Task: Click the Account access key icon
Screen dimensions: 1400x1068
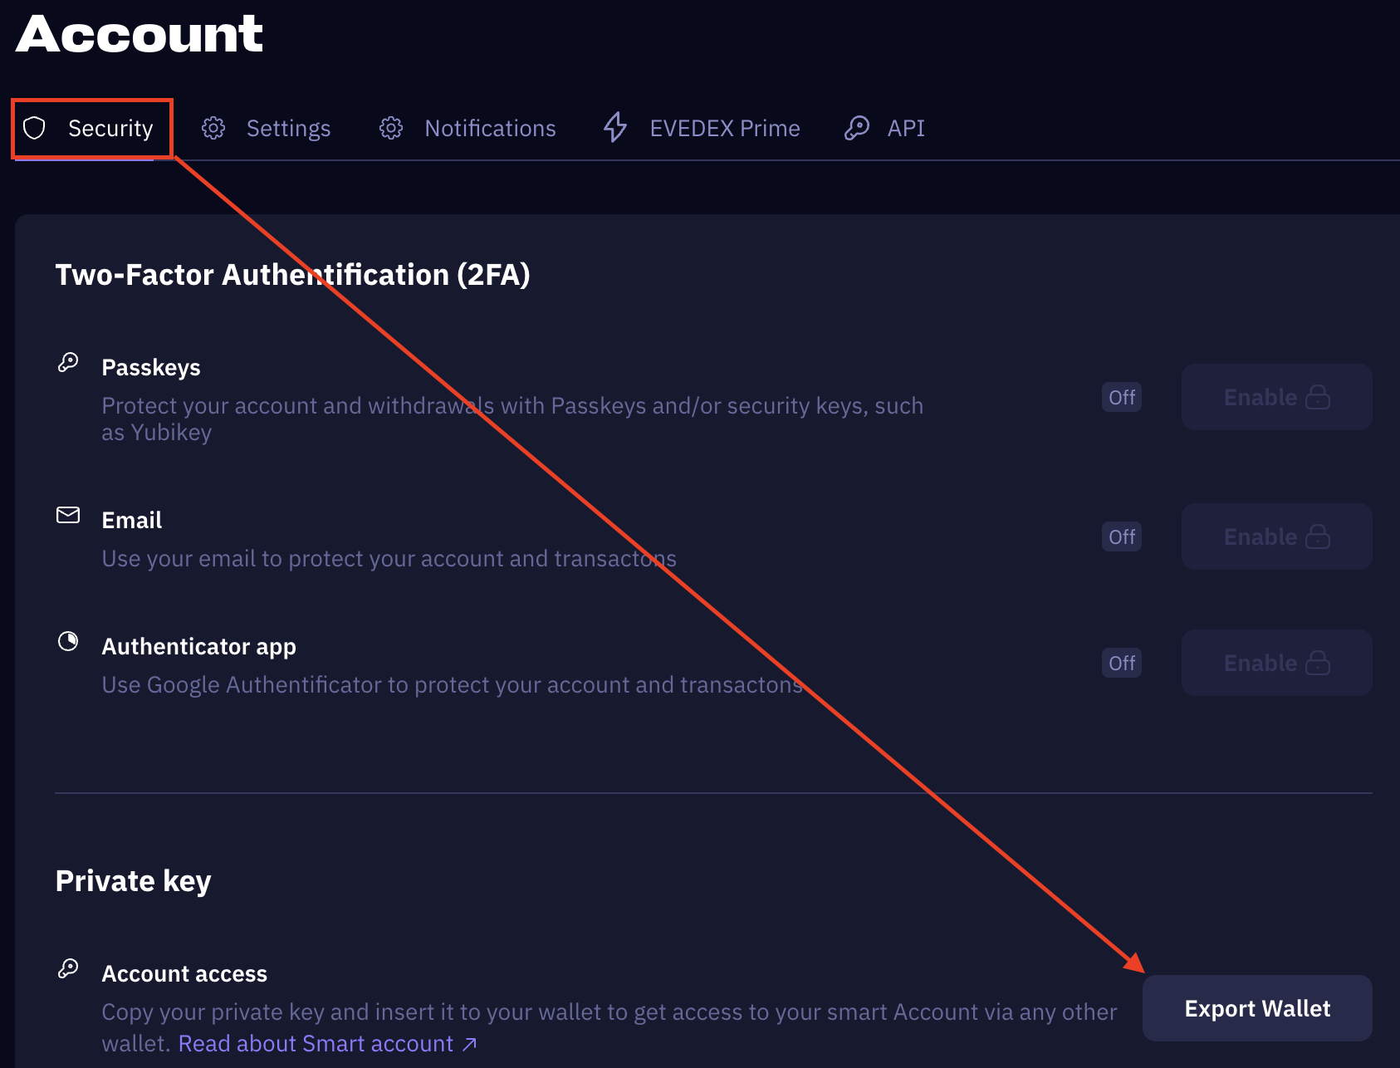Action: click(x=68, y=968)
